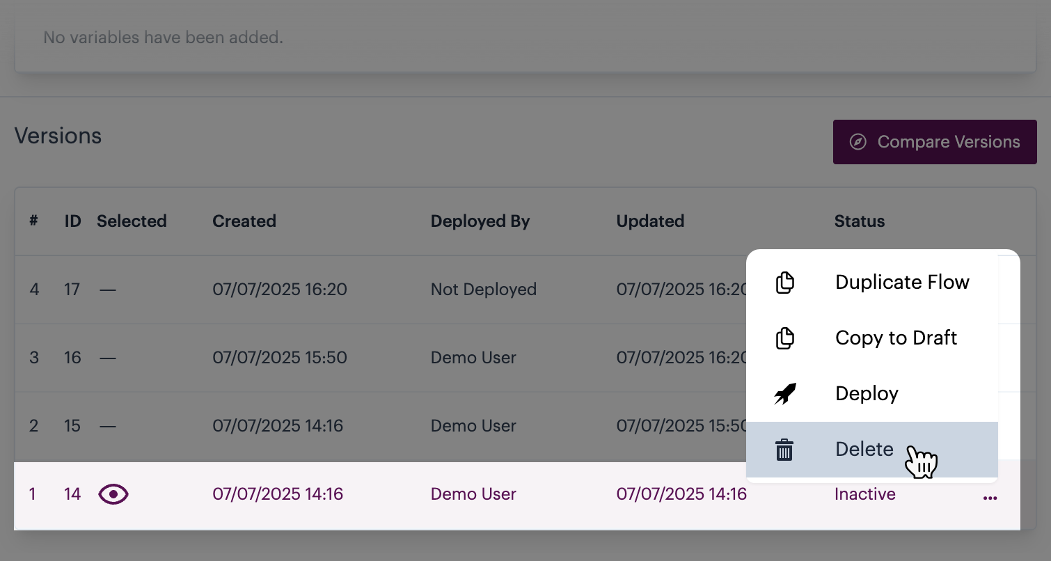Choose Duplicate Flow from the context menu

[901, 283]
